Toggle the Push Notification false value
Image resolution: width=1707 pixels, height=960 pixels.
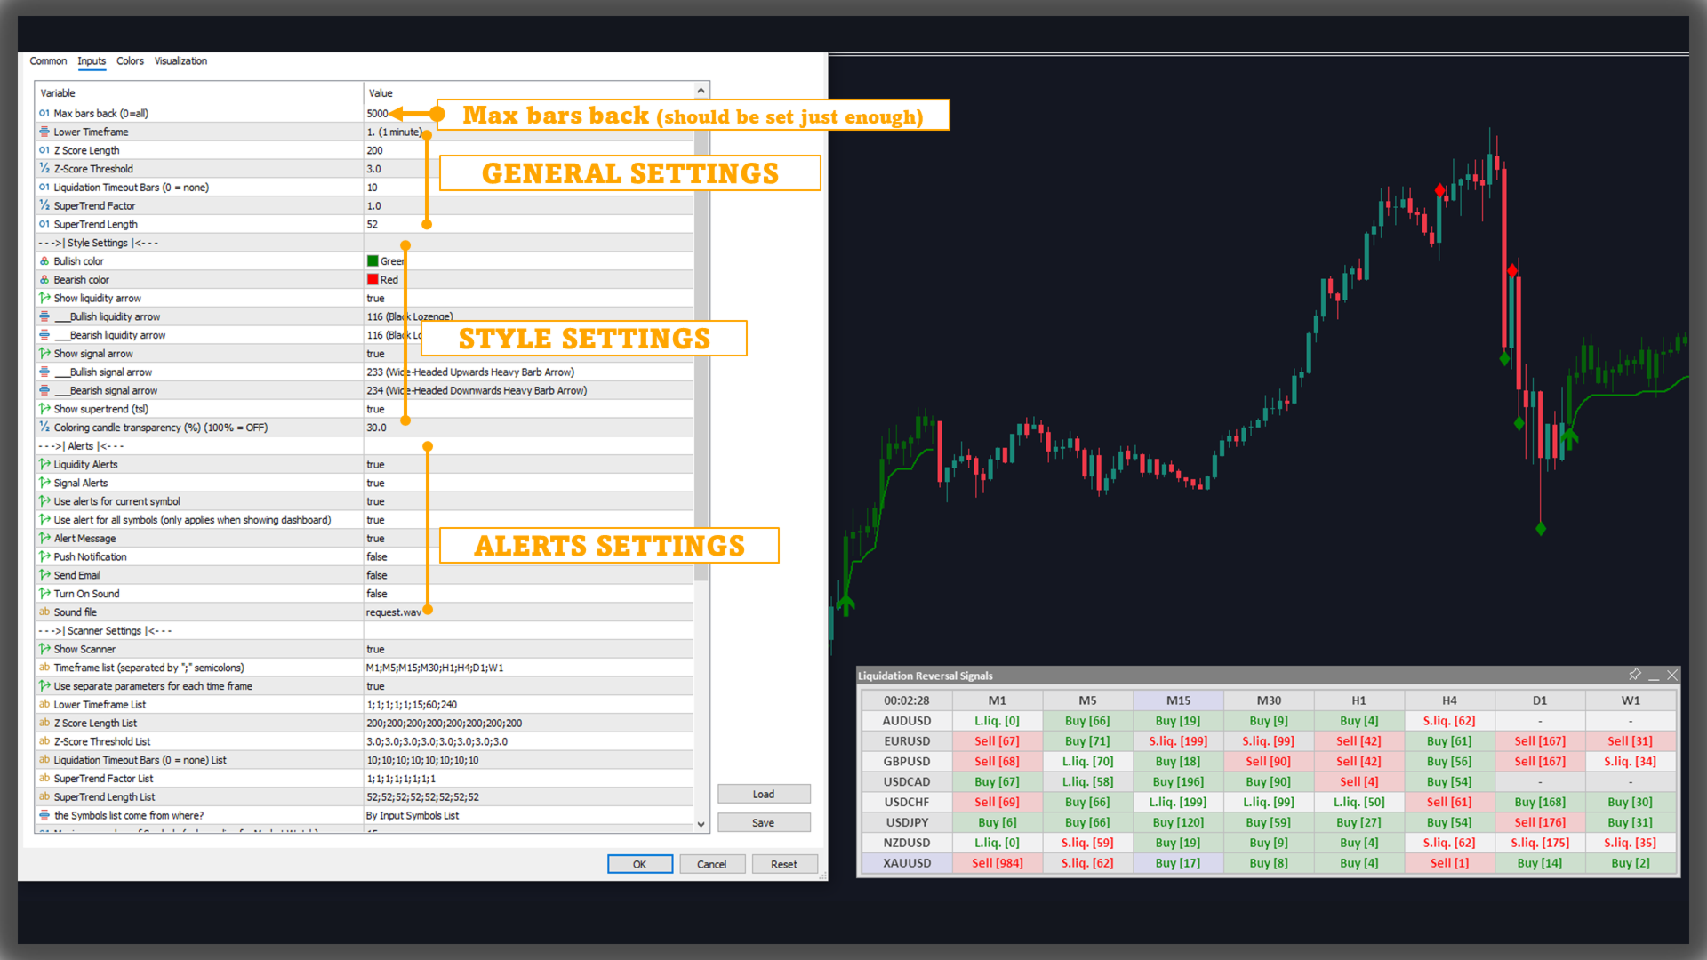point(377,556)
